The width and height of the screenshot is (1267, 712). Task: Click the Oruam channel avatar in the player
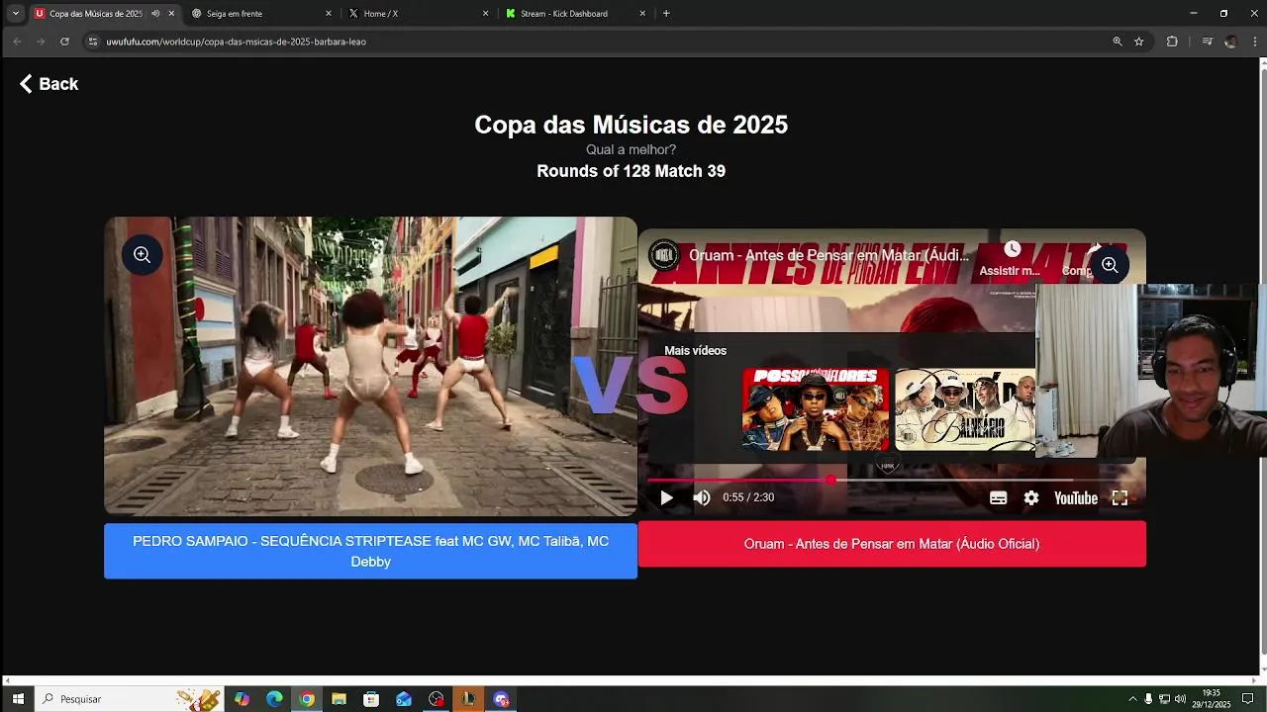664,255
